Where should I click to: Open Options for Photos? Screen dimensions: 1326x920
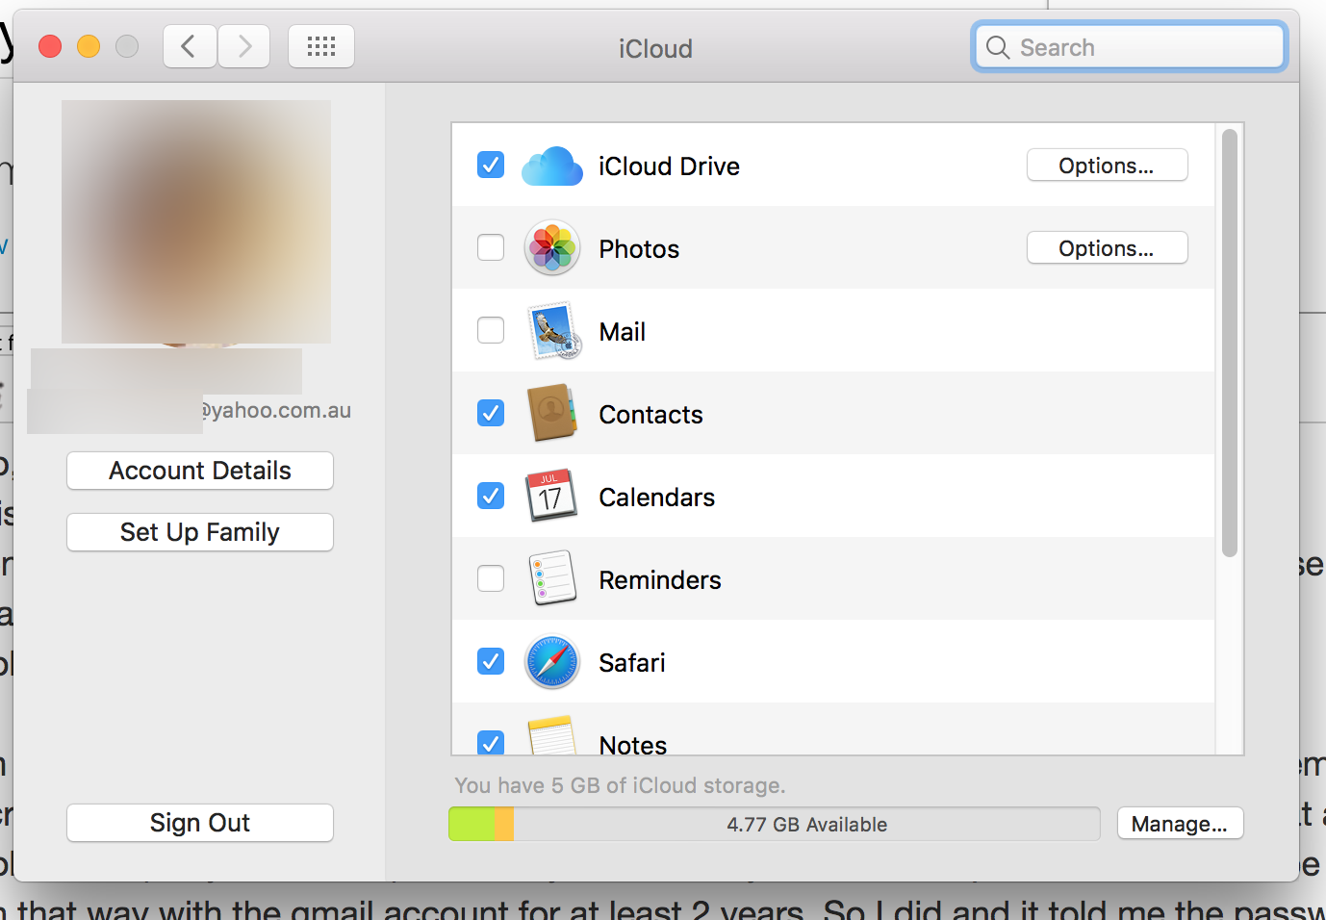1107,248
